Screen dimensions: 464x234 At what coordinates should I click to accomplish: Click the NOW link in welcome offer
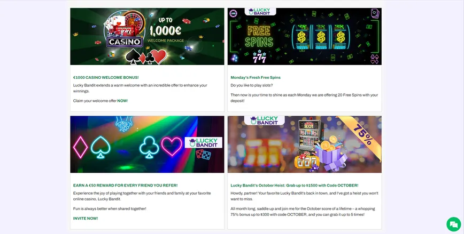[122, 101]
